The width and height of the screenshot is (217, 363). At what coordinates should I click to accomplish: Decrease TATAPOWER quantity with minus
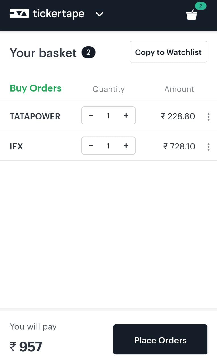tap(91, 116)
